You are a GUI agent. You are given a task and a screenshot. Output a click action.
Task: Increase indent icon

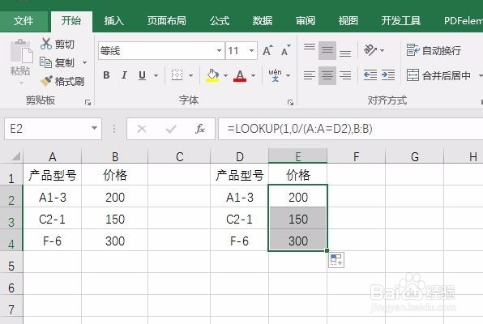388,75
